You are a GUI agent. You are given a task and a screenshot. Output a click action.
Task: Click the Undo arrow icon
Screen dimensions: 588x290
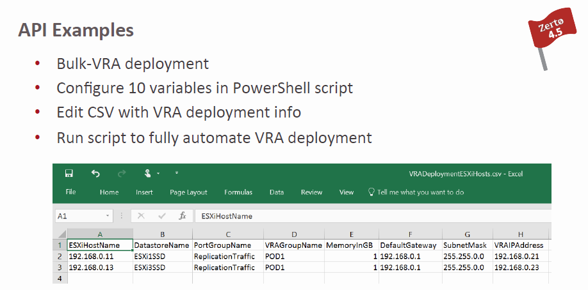pyautogui.click(x=95, y=173)
